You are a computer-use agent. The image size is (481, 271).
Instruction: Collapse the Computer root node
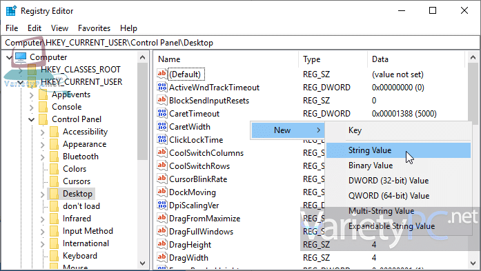9,57
